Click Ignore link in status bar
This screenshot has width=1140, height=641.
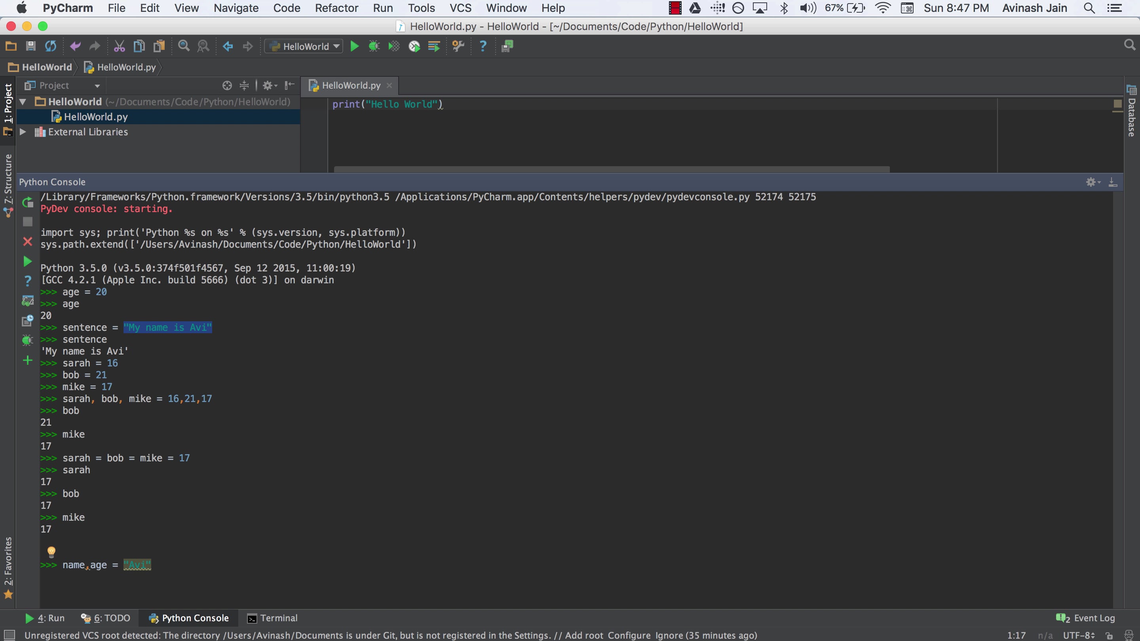click(x=669, y=635)
